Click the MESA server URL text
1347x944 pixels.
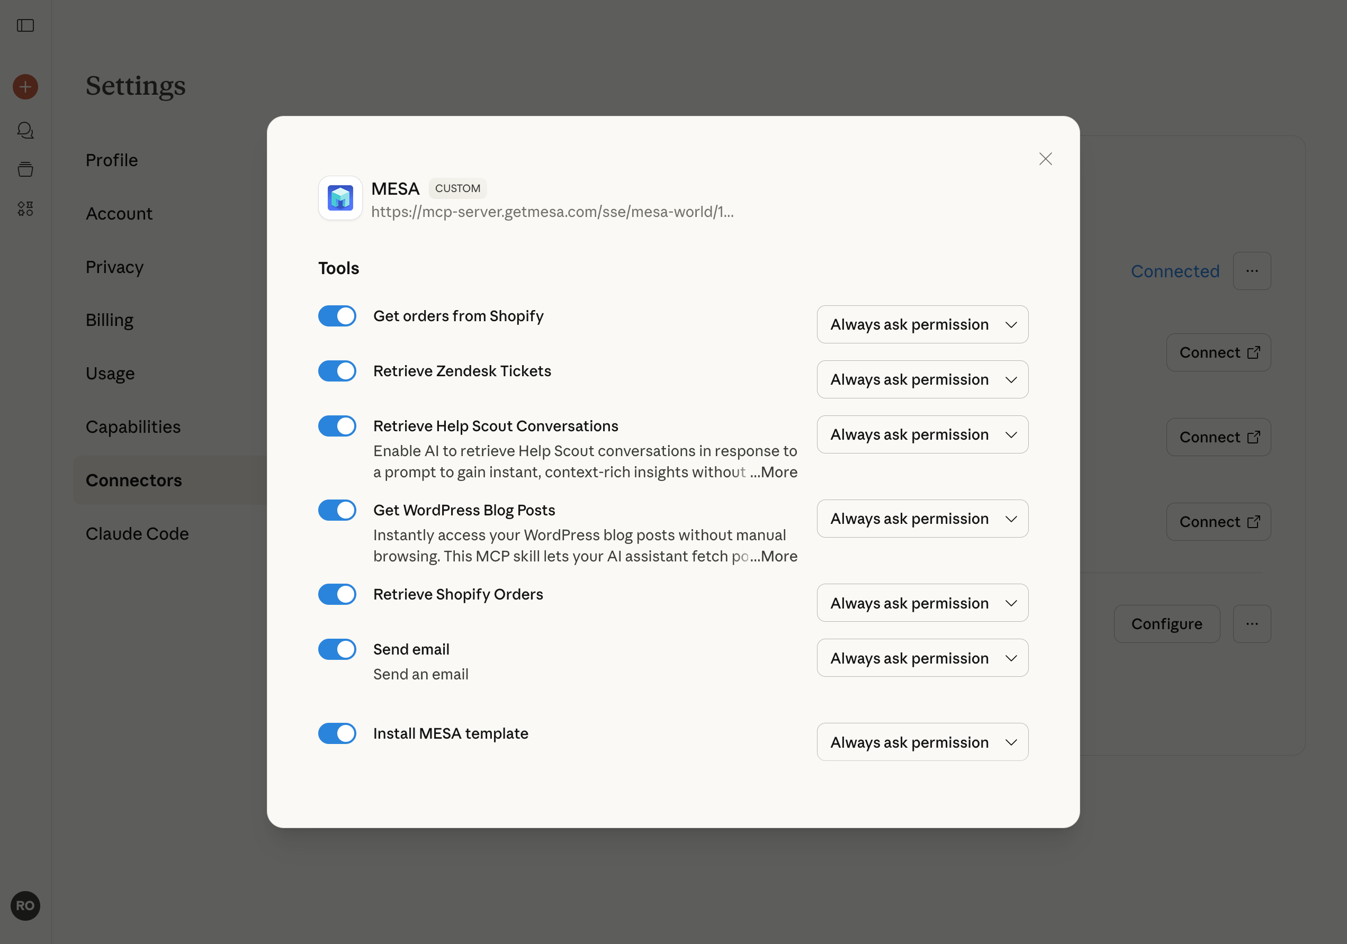553,212
